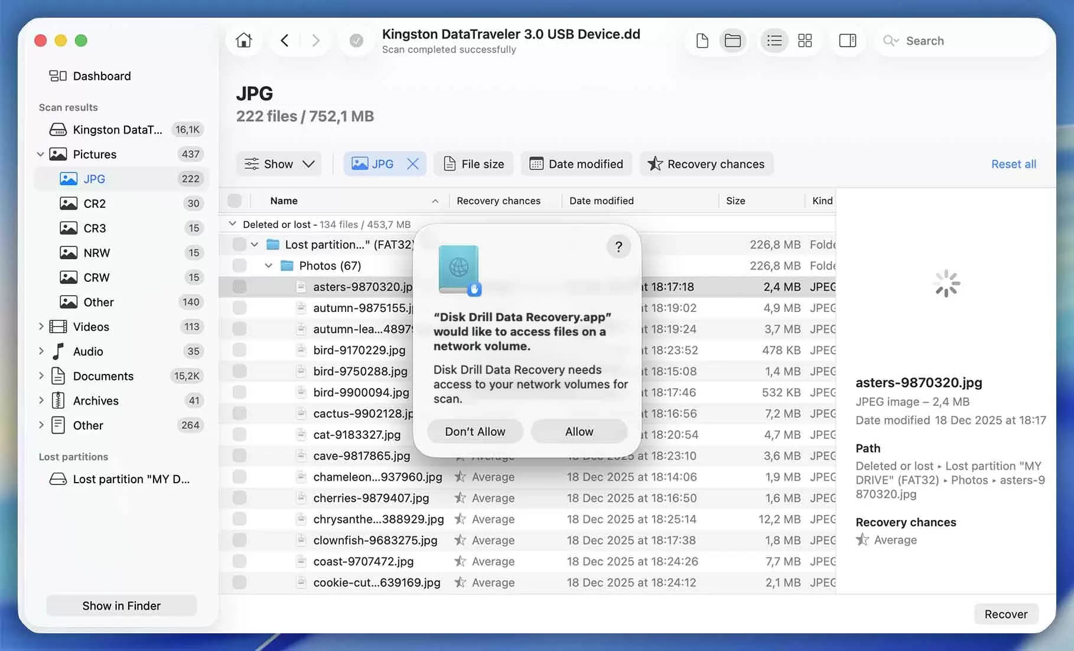Toggle the preview sidebar panel icon
The height and width of the screenshot is (651, 1074).
coord(848,40)
